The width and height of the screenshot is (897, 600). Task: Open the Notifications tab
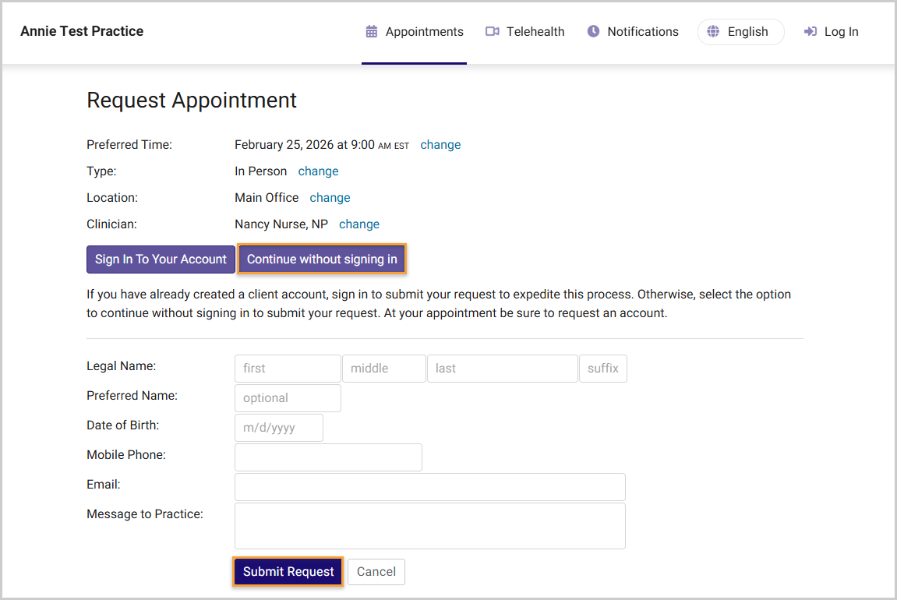point(633,31)
